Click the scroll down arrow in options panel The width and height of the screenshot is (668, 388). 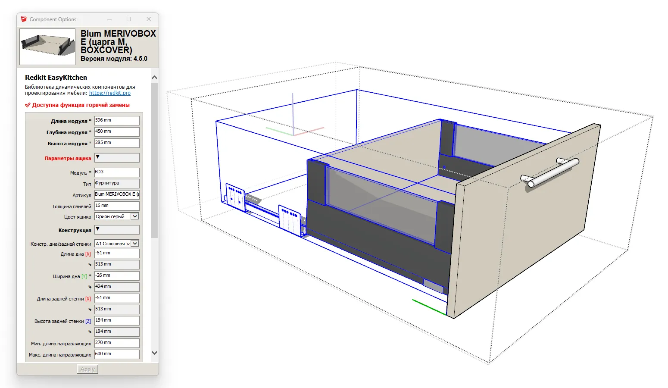[155, 353]
